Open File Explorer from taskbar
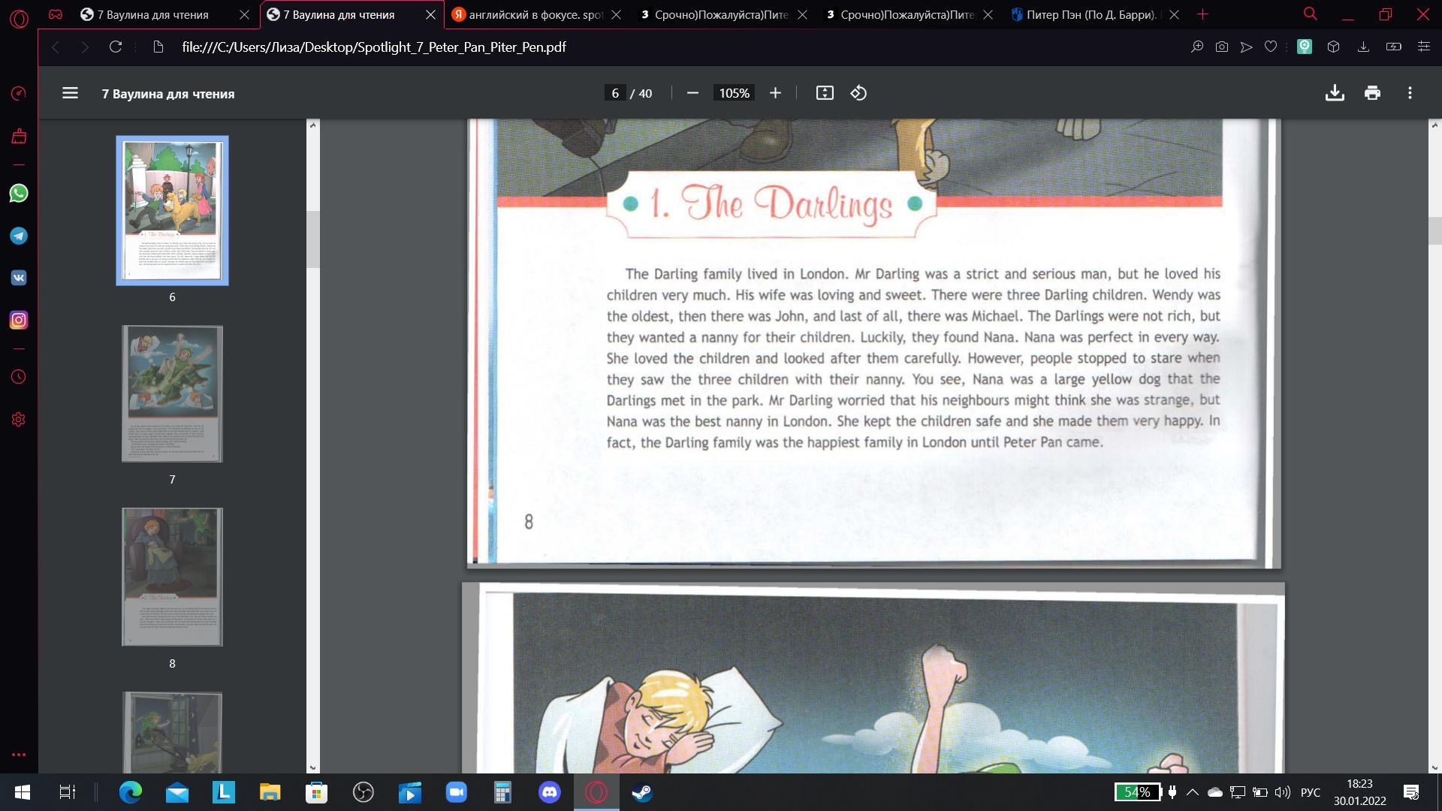The height and width of the screenshot is (811, 1442). (x=270, y=792)
